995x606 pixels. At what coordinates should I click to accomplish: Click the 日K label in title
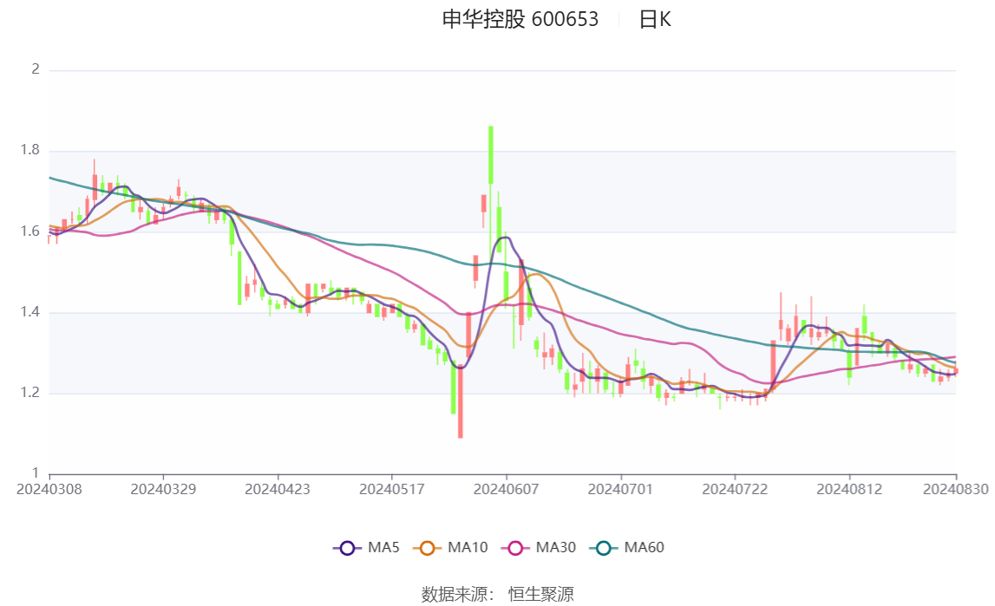pyautogui.click(x=655, y=20)
